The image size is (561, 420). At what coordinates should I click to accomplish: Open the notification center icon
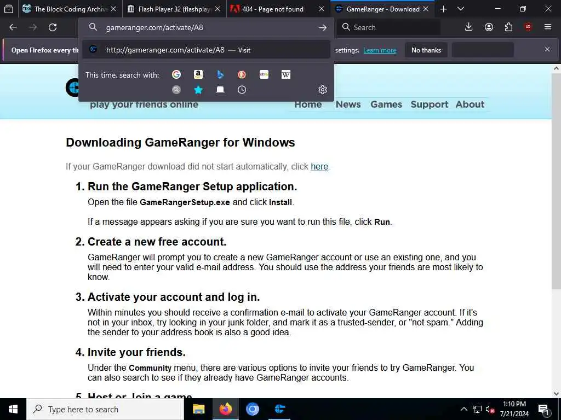(x=543, y=410)
